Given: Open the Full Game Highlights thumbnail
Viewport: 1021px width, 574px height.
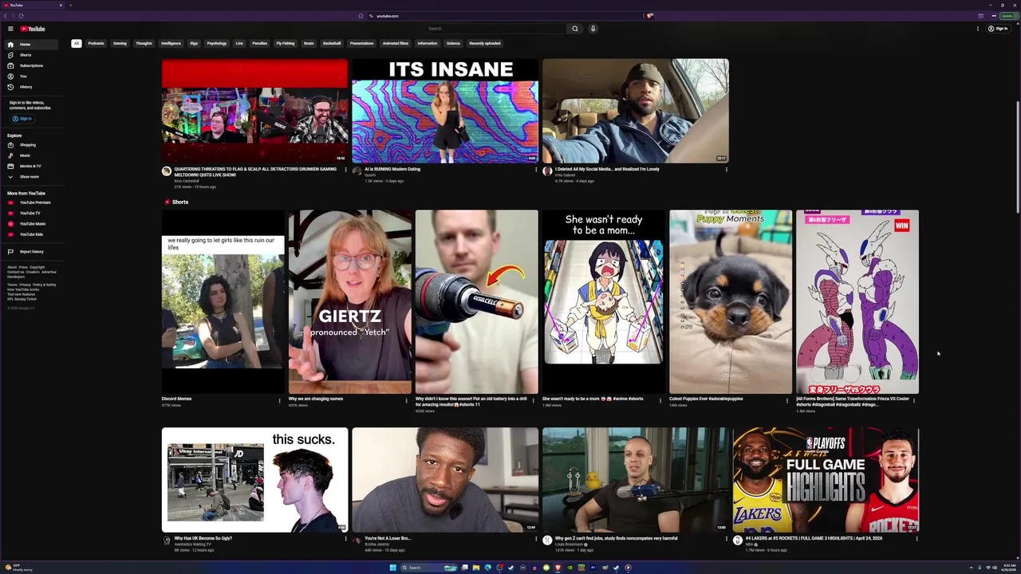Looking at the screenshot, I should tap(826, 480).
